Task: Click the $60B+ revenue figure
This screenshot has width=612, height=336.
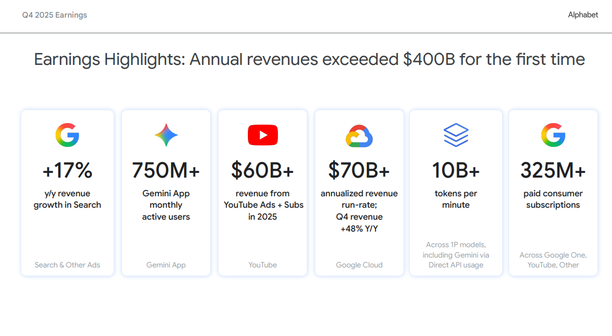Action: (x=262, y=170)
